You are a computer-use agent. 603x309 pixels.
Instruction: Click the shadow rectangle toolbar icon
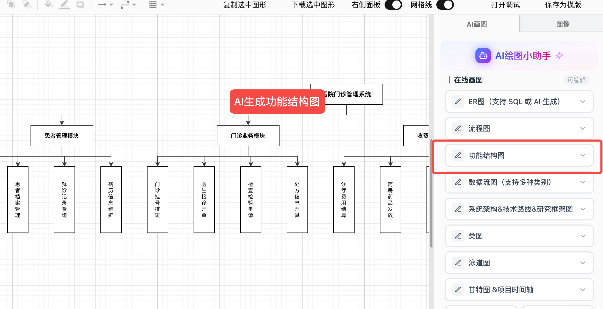coord(80,4)
